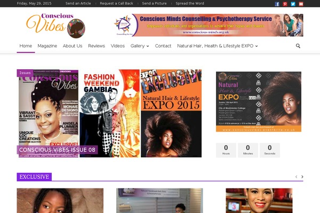
Task: Open Conscious Vibes Issue 08 title
Action: click(x=57, y=150)
